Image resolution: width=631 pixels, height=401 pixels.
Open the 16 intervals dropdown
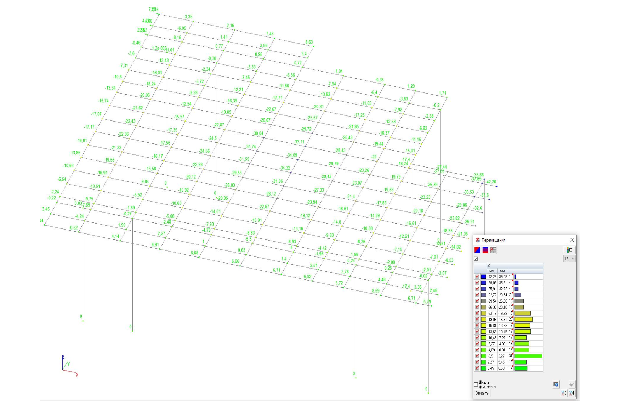click(569, 259)
